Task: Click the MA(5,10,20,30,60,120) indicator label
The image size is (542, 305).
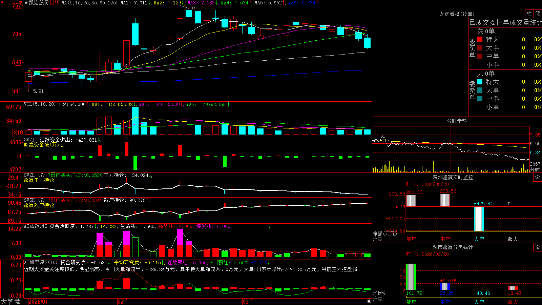Action: point(89,3)
